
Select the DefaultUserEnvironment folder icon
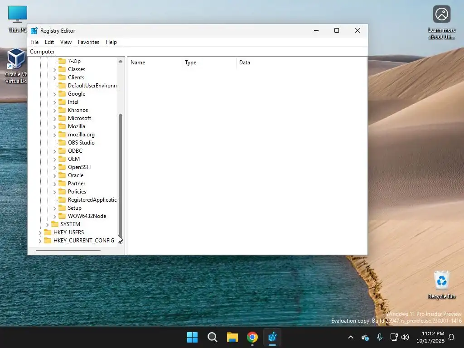pos(62,86)
